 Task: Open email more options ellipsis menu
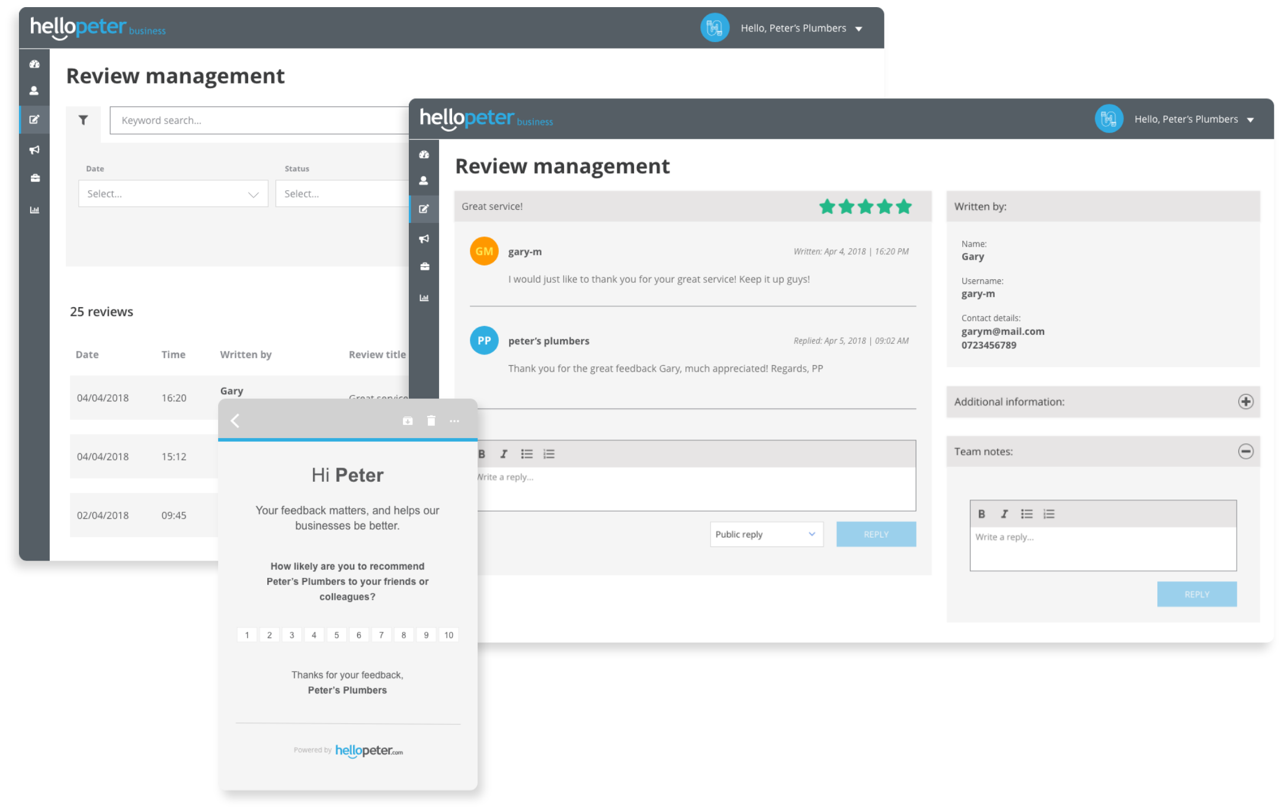(454, 421)
